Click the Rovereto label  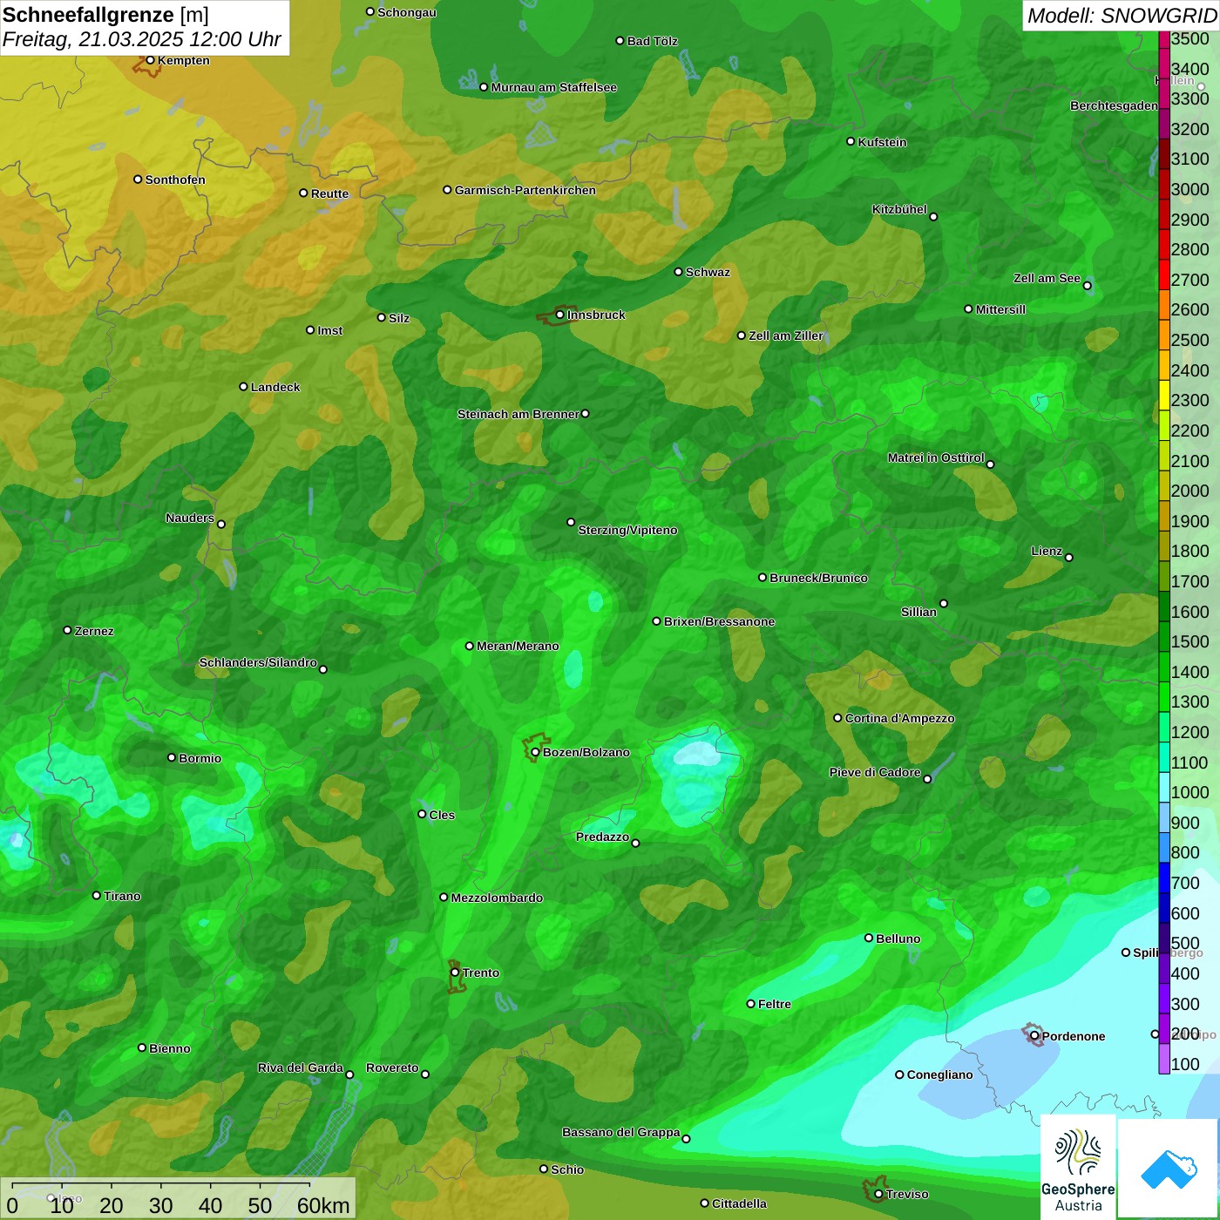[x=392, y=1067]
